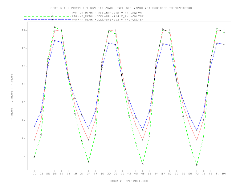Click x-axis tick label 63
Screen dimensions: 244x189
177,174
